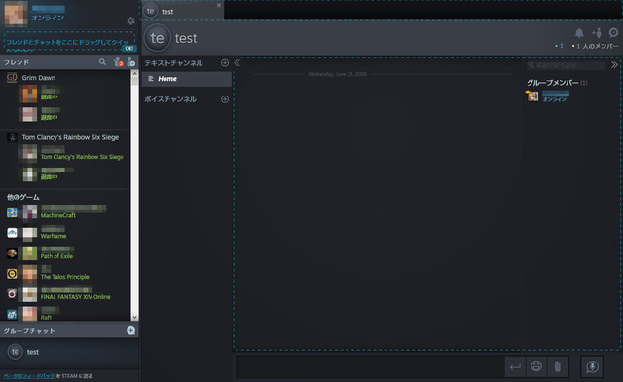Viewport: 623px width, 382px height.
Task: Add a new voice channel
Action: pos(225,99)
